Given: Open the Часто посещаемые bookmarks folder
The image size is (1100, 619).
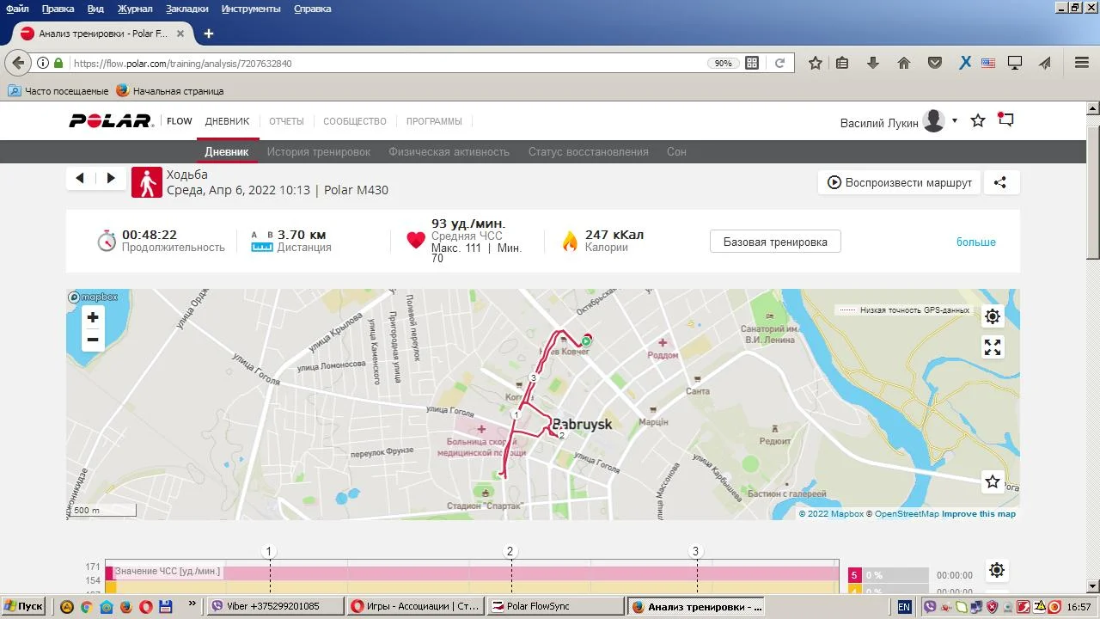Looking at the screenshot, I should point(58,90).
